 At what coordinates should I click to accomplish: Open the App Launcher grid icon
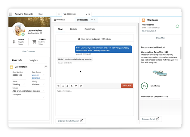tap(11, 14)
